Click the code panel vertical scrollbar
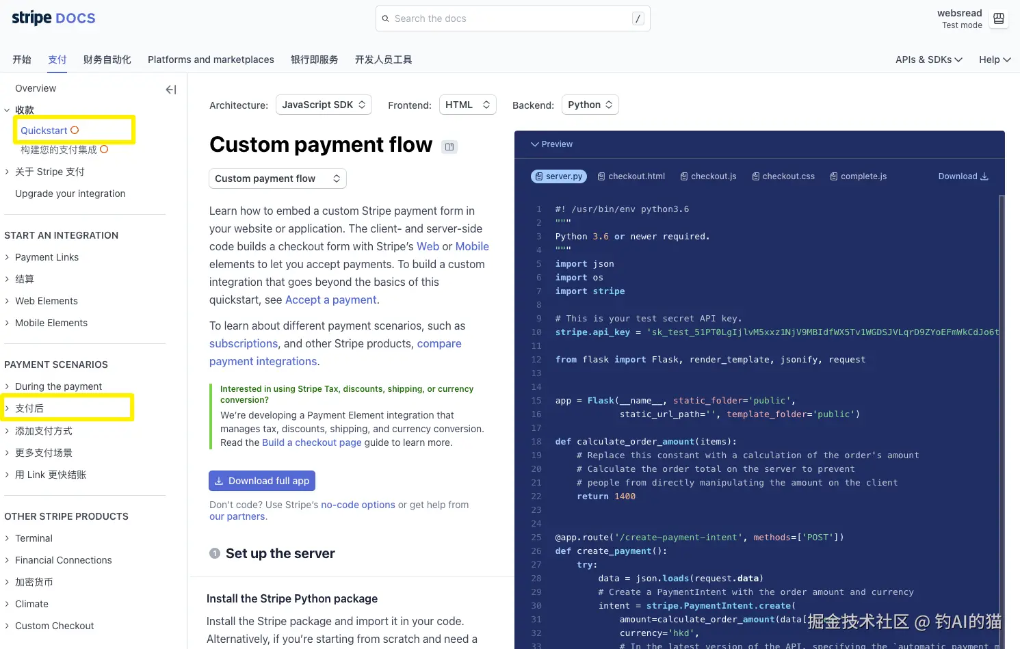The height and width of the screenshot is (649, 1020). point(1002,421)
